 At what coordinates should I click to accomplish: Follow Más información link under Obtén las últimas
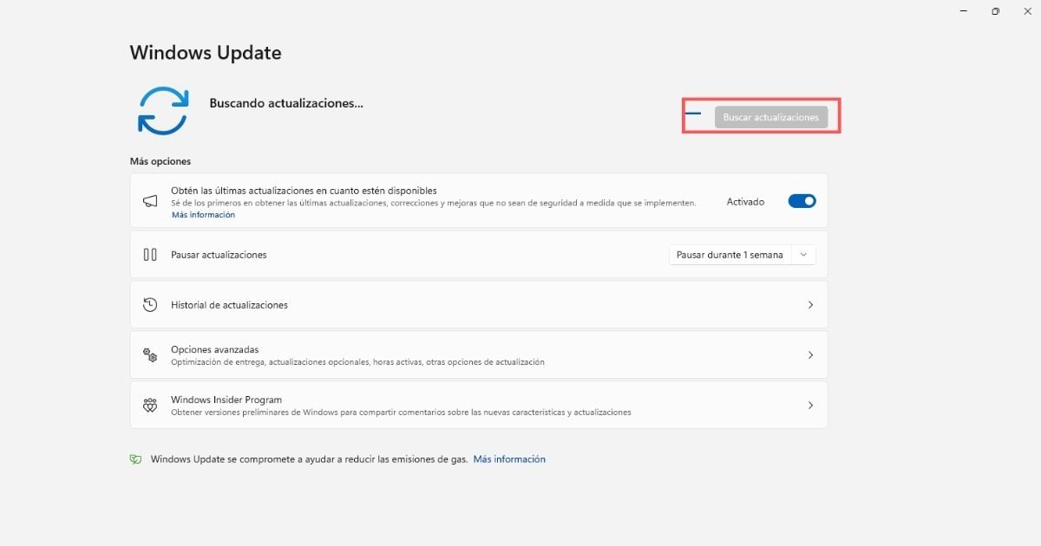point(203,215)
